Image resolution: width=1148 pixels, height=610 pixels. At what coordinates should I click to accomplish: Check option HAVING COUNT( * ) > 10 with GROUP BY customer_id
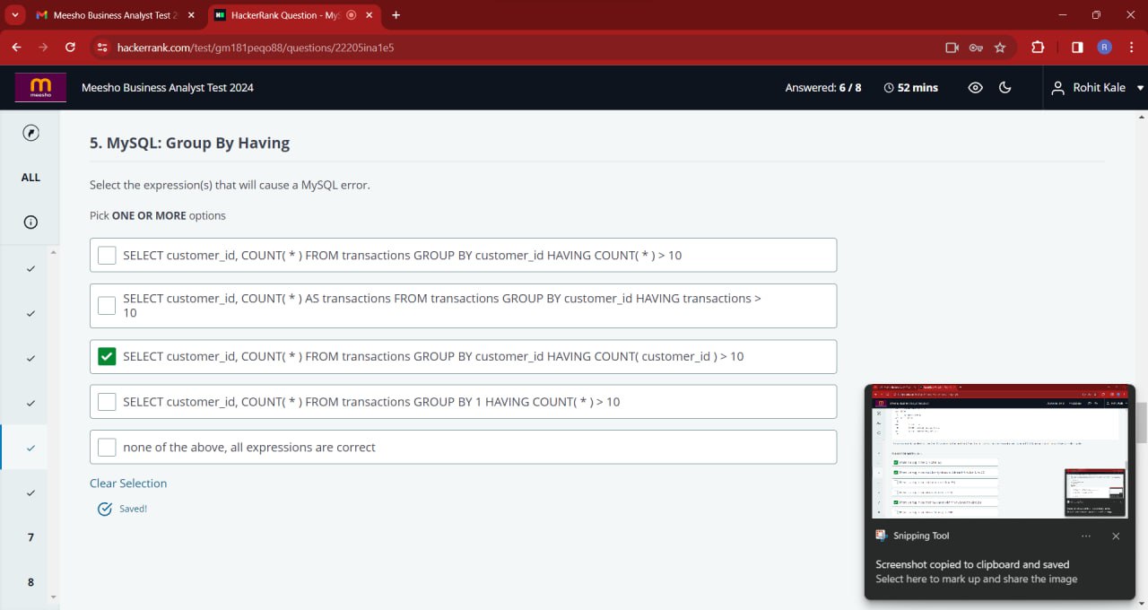107,256
